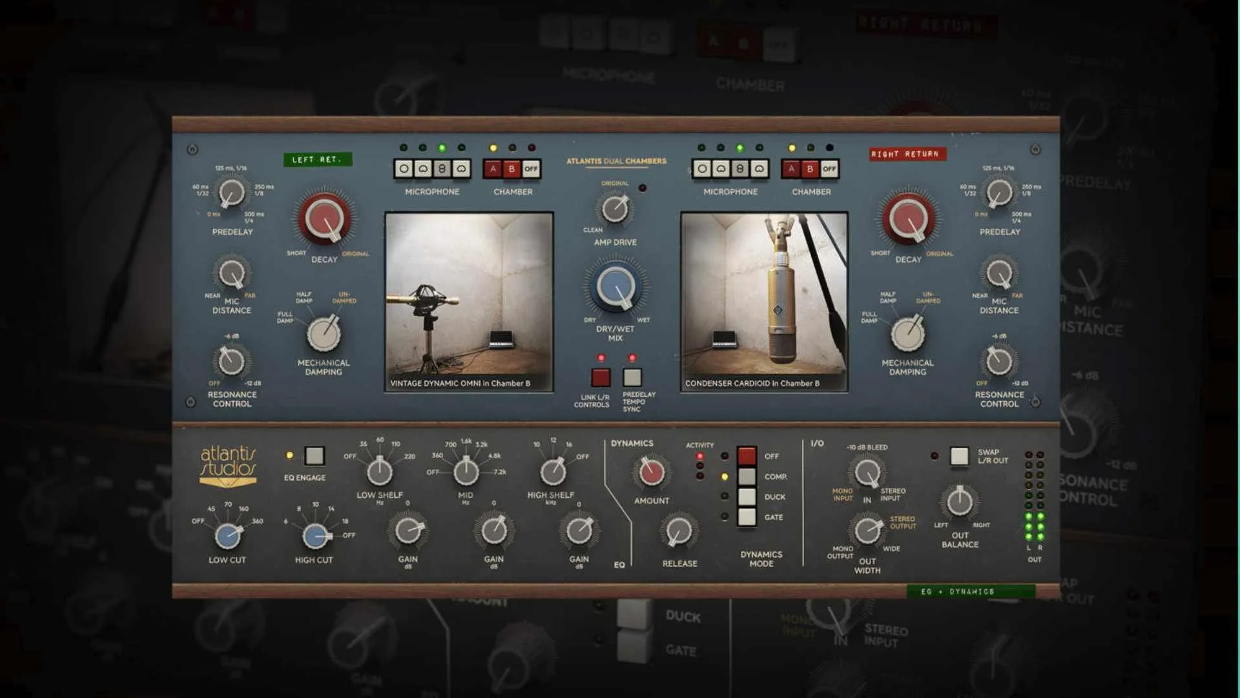The width and height of the screenshot is (1240, 698).
Task: Click the EQ + Dynamics panel label
Action: tap(970, 591)
